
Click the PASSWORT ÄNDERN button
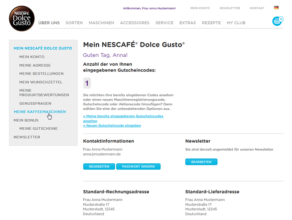138,167
